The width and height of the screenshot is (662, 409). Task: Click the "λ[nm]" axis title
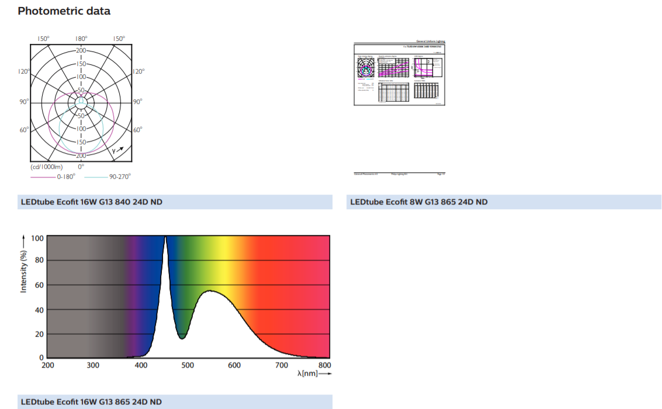[x=307, y=373]
